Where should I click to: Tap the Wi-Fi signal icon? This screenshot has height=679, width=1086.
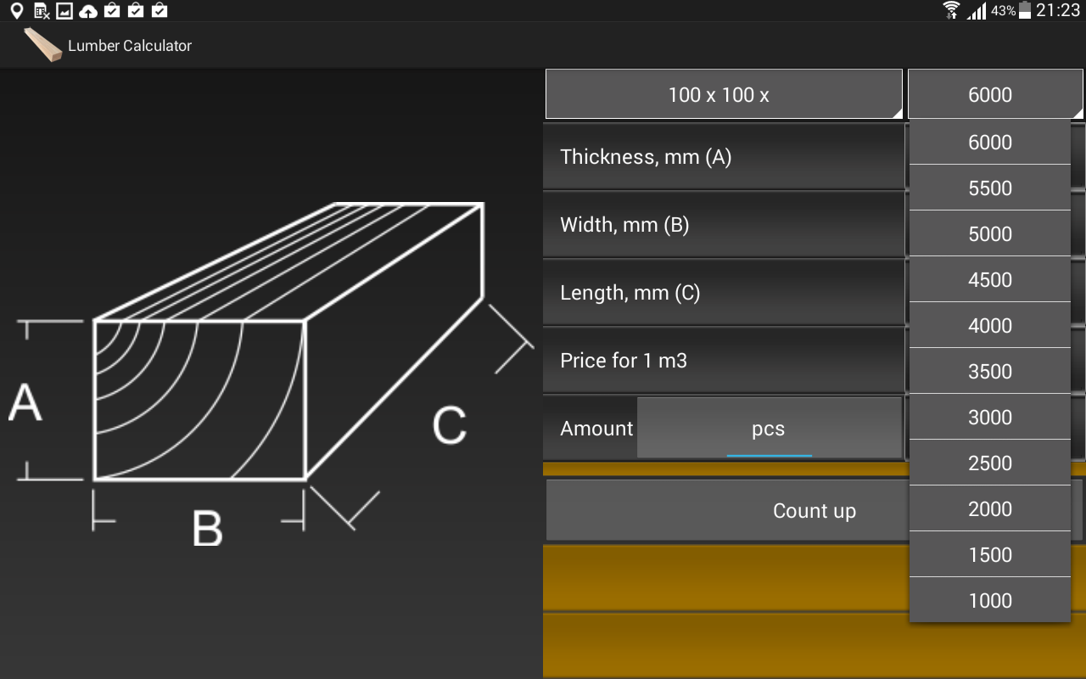[x=950, y=11]
